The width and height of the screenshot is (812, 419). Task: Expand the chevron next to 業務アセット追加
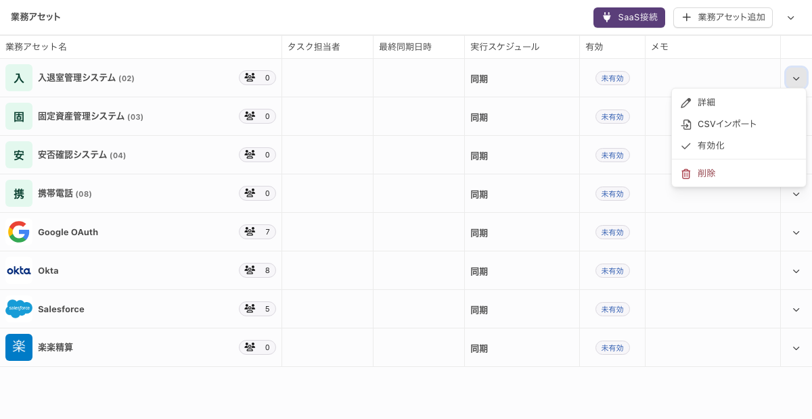click(790, 18)
